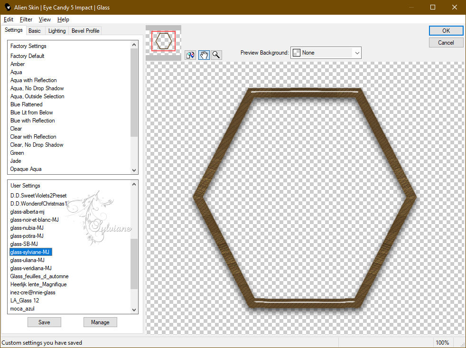Select the Opaque Aqua preset
This screenshot has height=348, width=466.
point(26,169)
